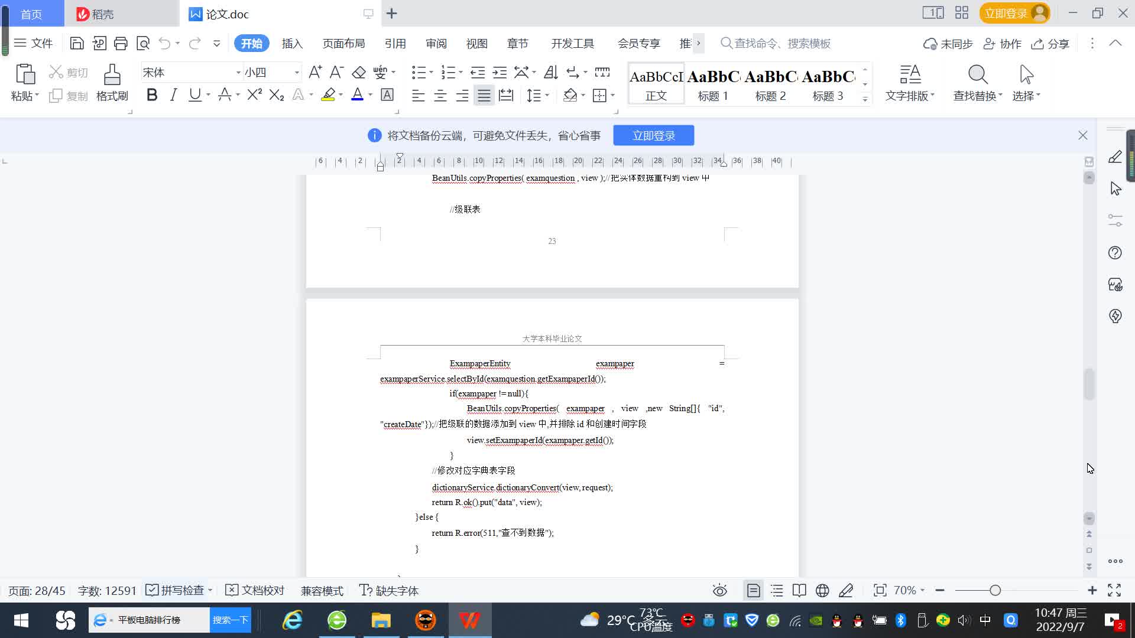Click 文档校对 in status bar
The height and width of the screenshot is (638, 1135).
pos(255,590)
